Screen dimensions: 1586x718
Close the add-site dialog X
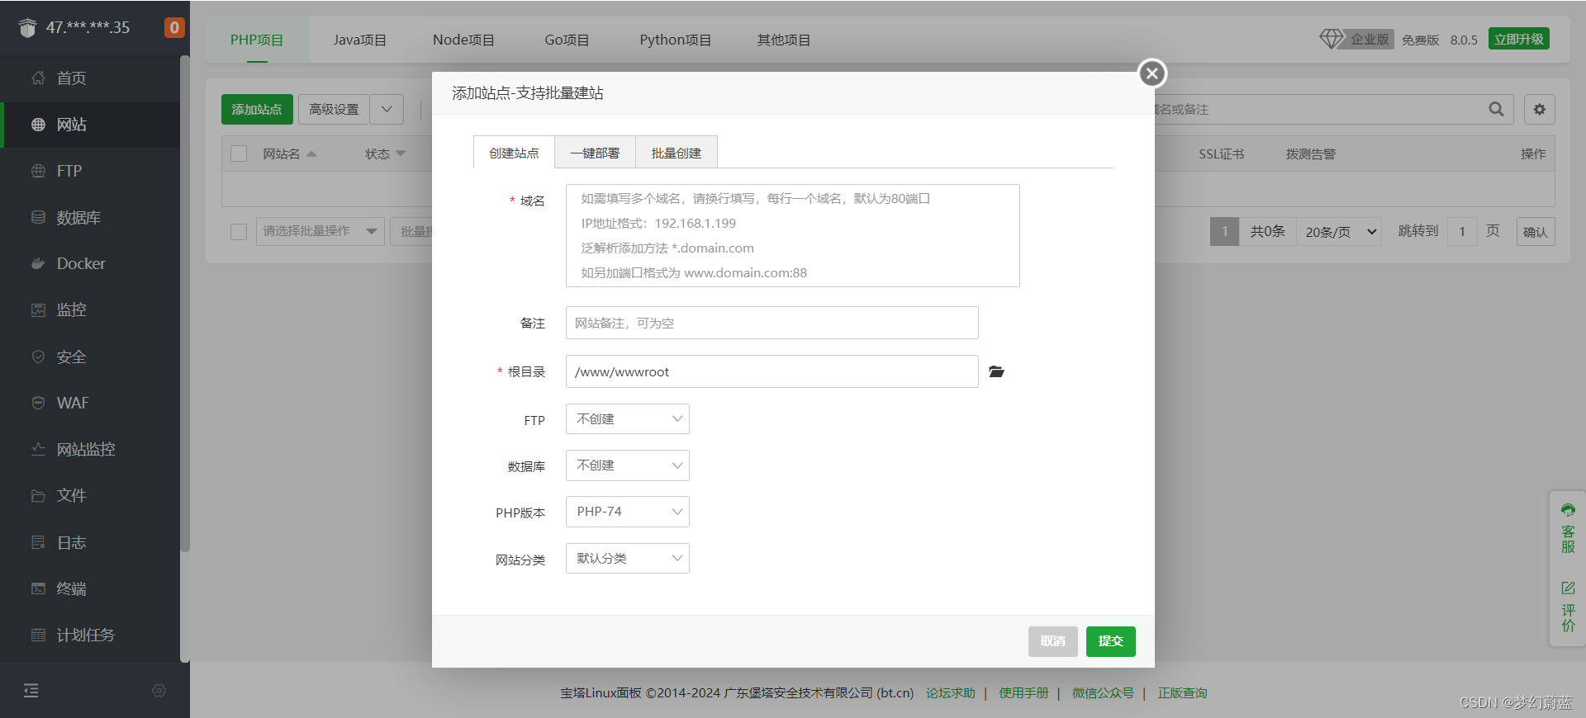[x=1152, y=73]
